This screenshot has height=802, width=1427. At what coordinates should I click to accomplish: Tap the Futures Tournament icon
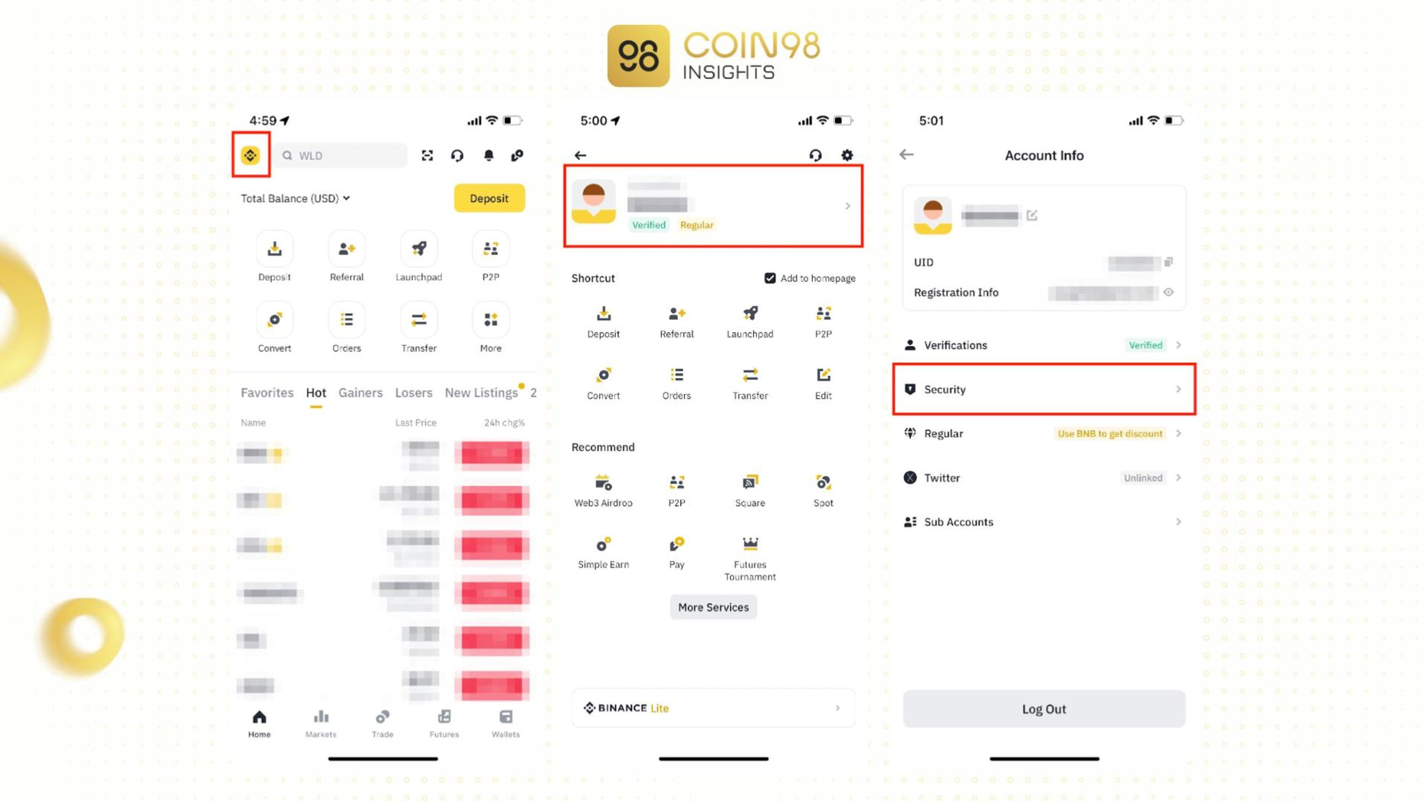coord(750,545)
